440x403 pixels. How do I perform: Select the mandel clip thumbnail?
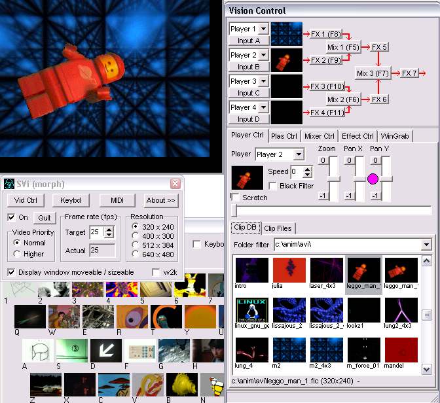(401, 350)
